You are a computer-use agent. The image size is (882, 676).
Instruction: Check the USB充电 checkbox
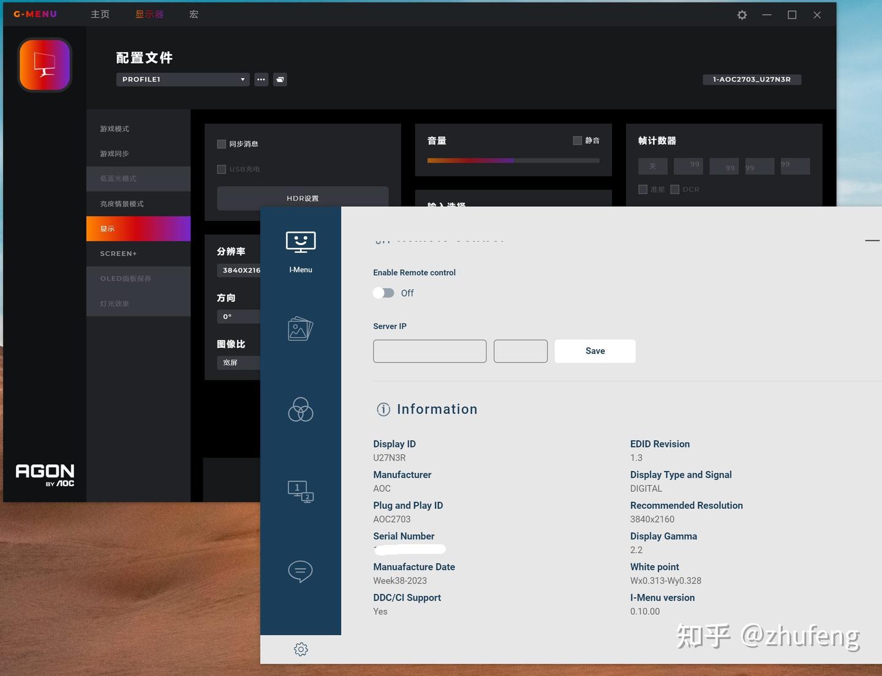[x=222, y=169]
